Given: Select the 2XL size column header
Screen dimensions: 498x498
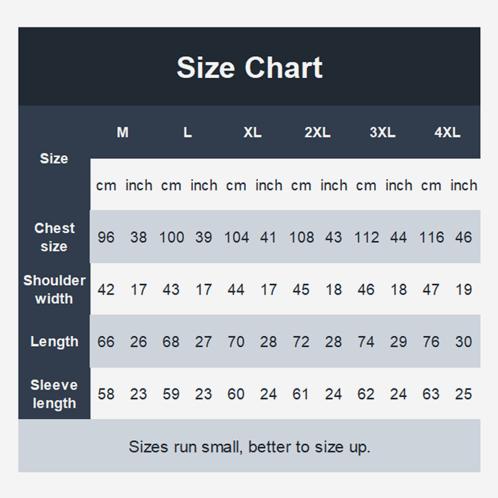Looking at the screenshot, I should tap(317, 133).
